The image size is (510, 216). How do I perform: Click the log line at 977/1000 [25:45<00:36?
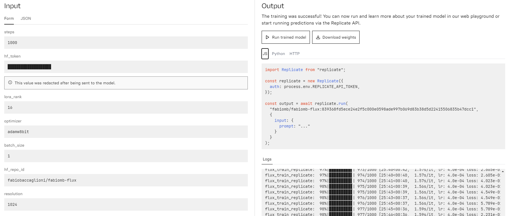[383, 209]
